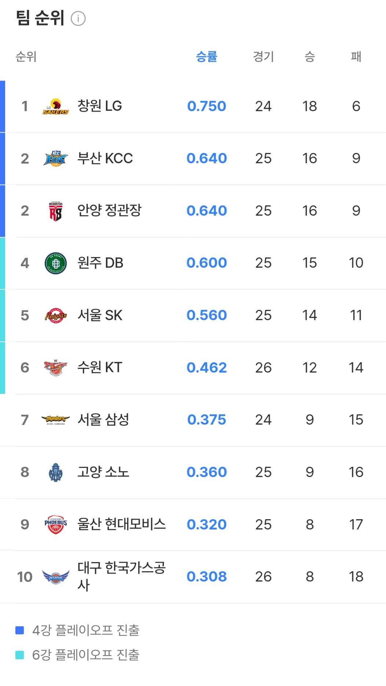Sort by 승률 column header
386x686 pixels.
pyautogui.click(x=207, y=56)
